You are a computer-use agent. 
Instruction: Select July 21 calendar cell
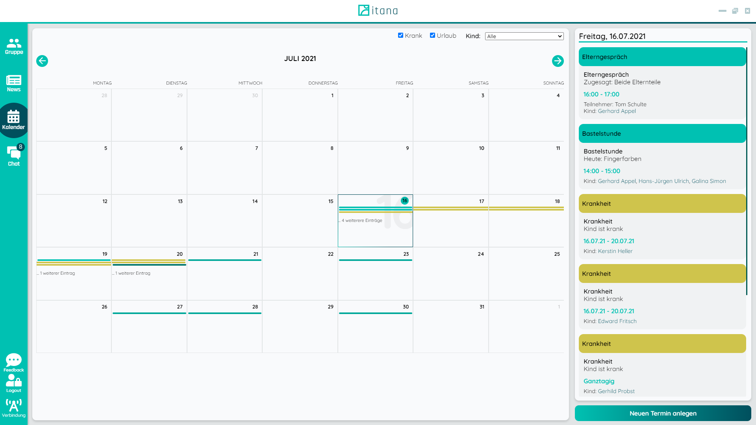(x=224, y=274)
